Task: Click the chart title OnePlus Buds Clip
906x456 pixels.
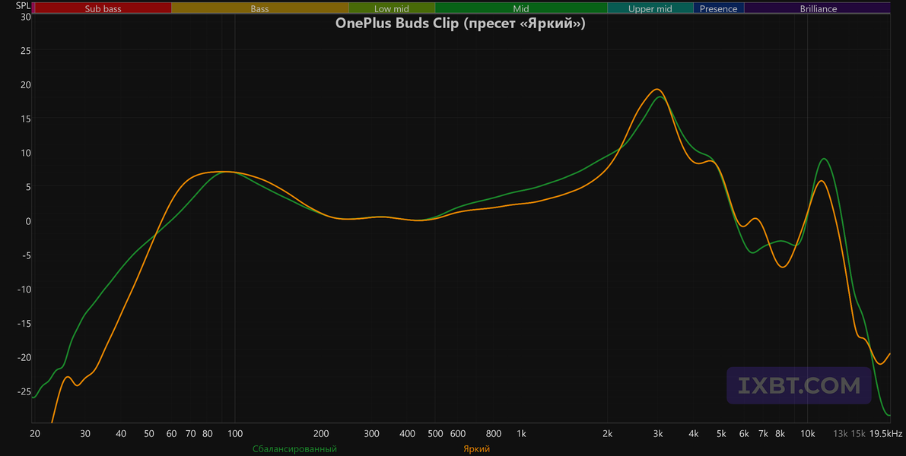Action: click(x=460, y=24)
